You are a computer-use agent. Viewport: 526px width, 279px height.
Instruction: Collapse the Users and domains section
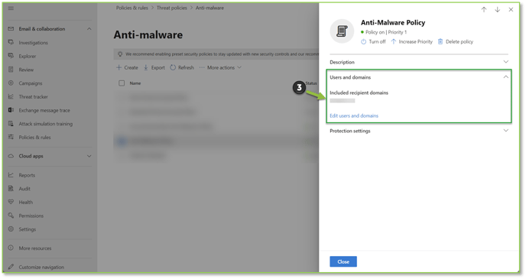[x=505, y=77]
